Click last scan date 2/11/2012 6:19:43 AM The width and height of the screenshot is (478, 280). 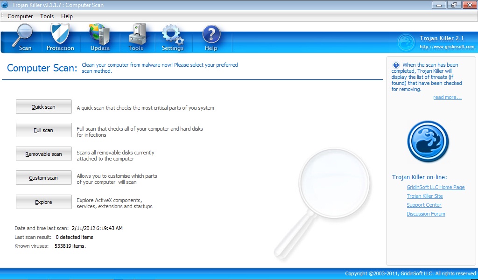[97, 228]
